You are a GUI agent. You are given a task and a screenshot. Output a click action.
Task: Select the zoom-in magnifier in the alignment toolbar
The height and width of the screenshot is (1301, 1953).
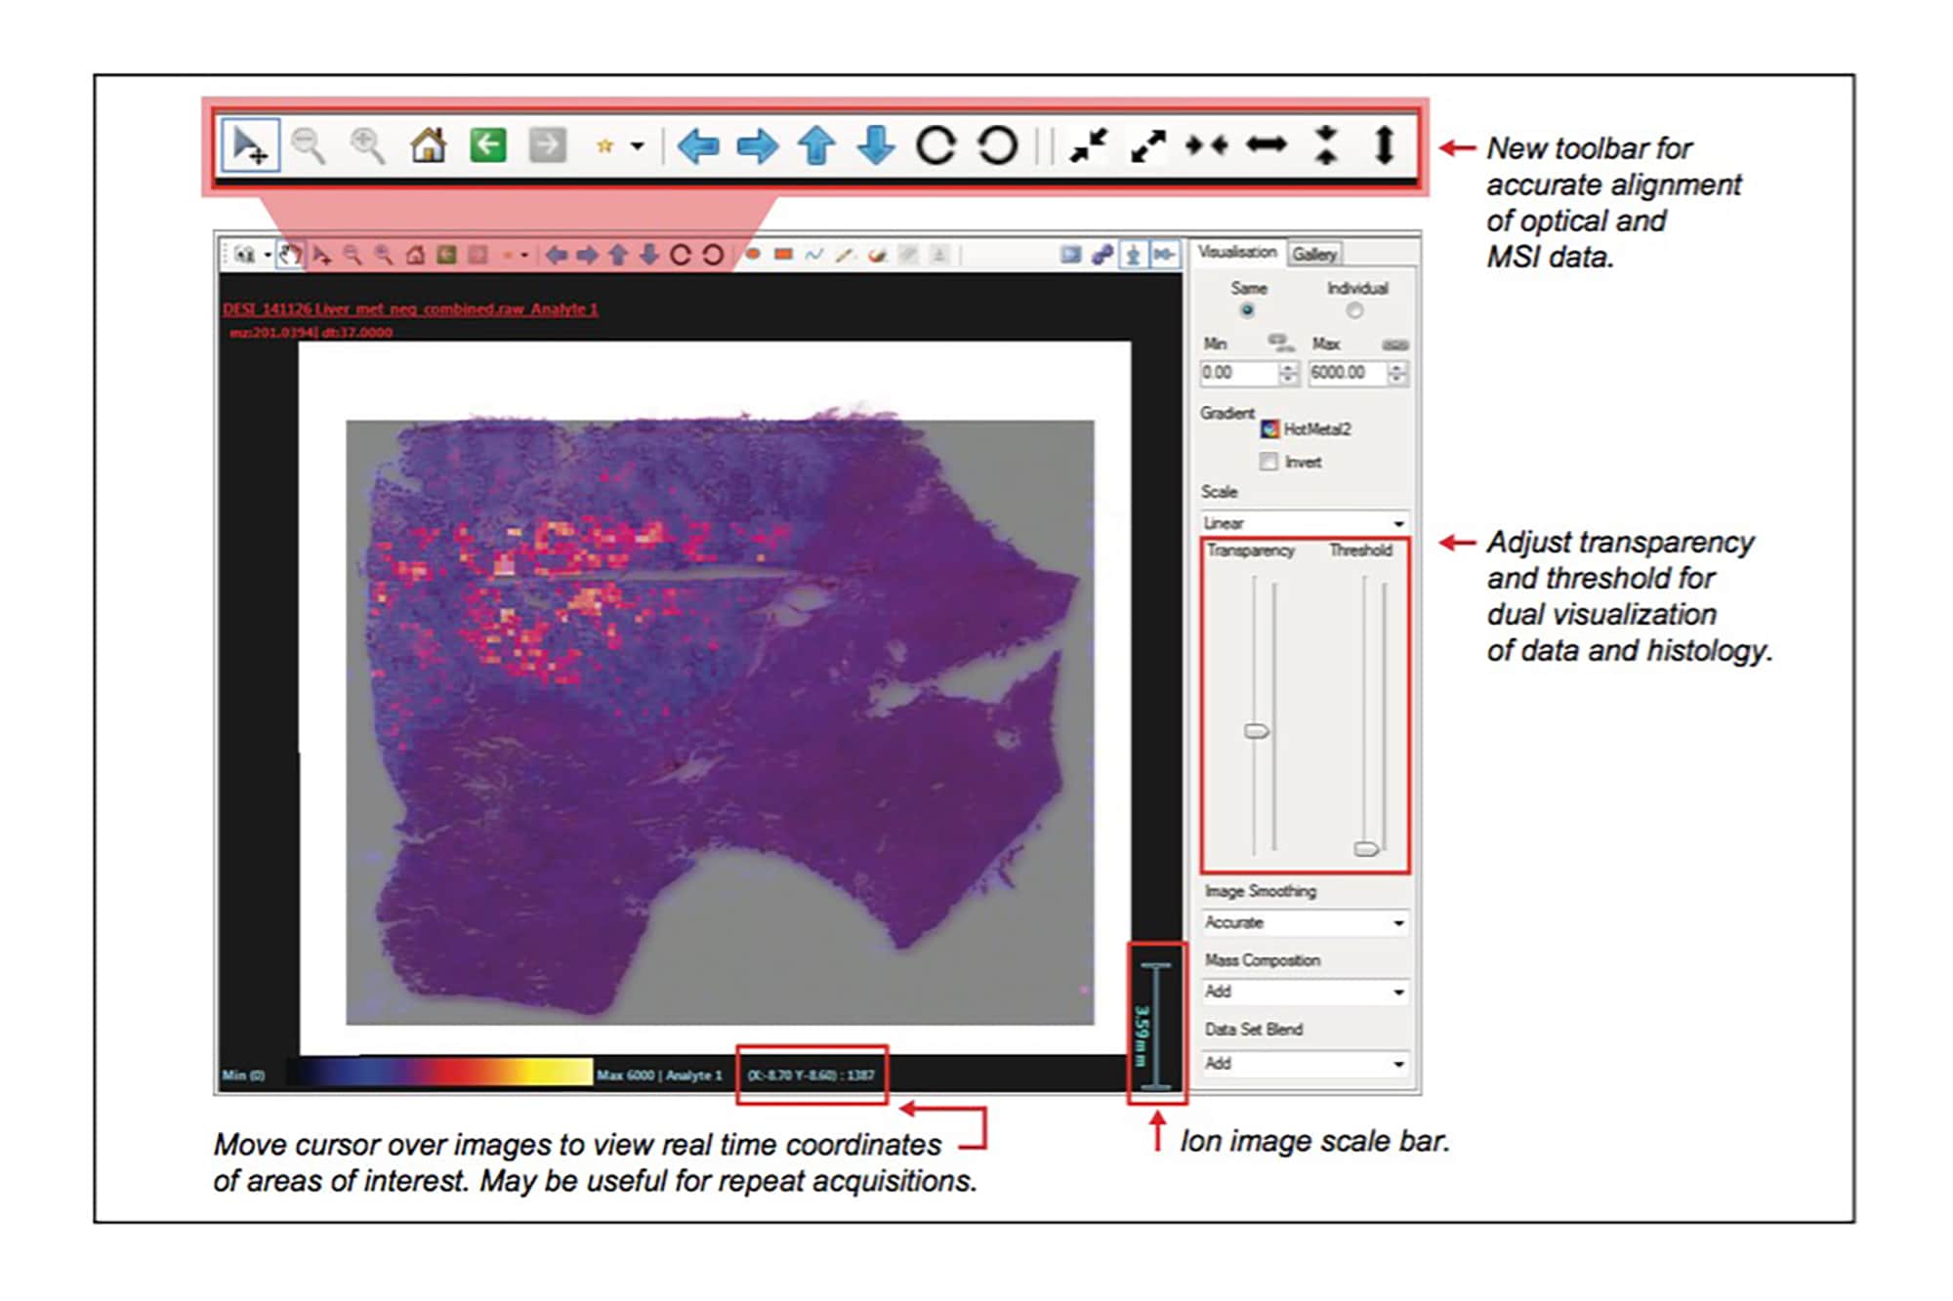tap(366, 146)
